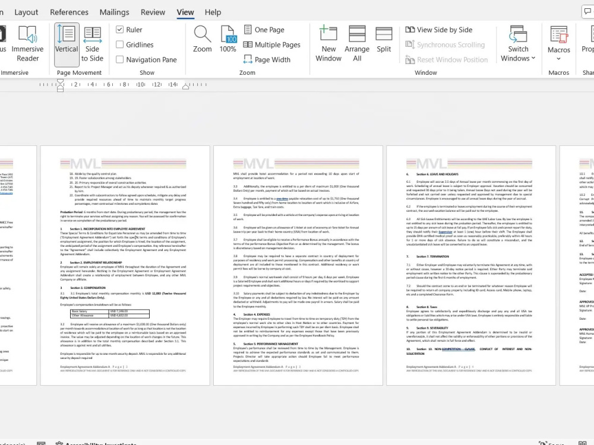This screenshot has width=594, height=445.
Task: Click document page 3 starting with MVL hotel accommodation
Action: [298, 265]
